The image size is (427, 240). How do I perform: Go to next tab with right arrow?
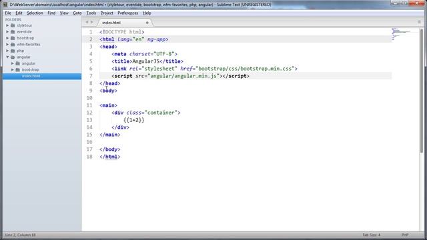[x=92, y=22]
